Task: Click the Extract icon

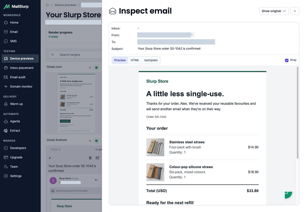Action: click(x=6, y=131)
